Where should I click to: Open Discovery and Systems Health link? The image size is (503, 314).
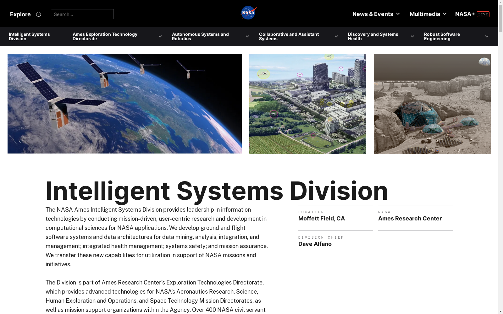coord(373,36)
